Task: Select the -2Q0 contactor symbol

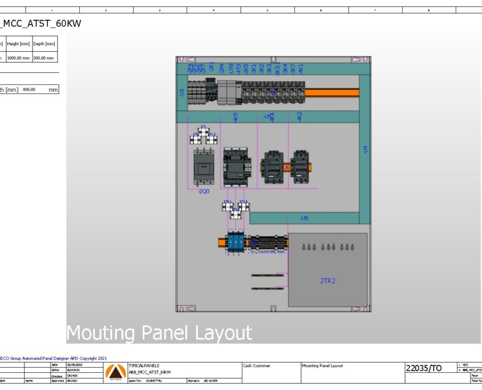Action: (x=204, y=168)
